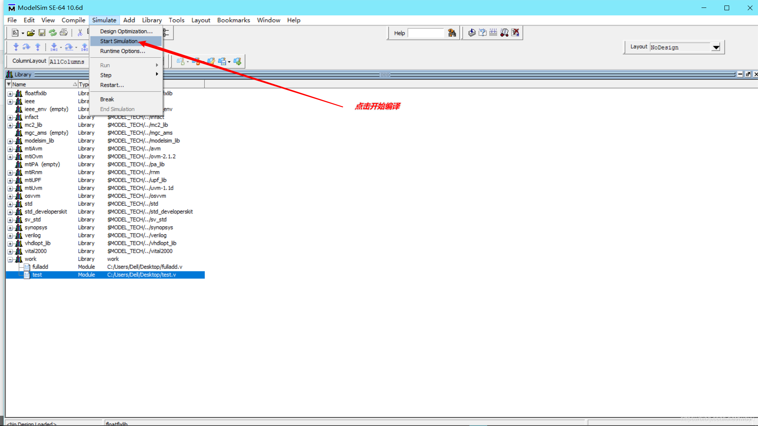Select the fulladd module row
This screenshot has width=758, height=426.
pyautogui.click(x=105, y=267)
